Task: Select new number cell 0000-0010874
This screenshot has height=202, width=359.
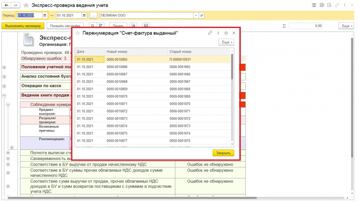Action: [x=136, y=126]
